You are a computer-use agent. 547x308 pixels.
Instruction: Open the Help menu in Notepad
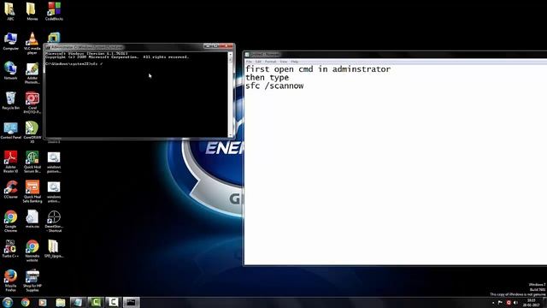295,62
